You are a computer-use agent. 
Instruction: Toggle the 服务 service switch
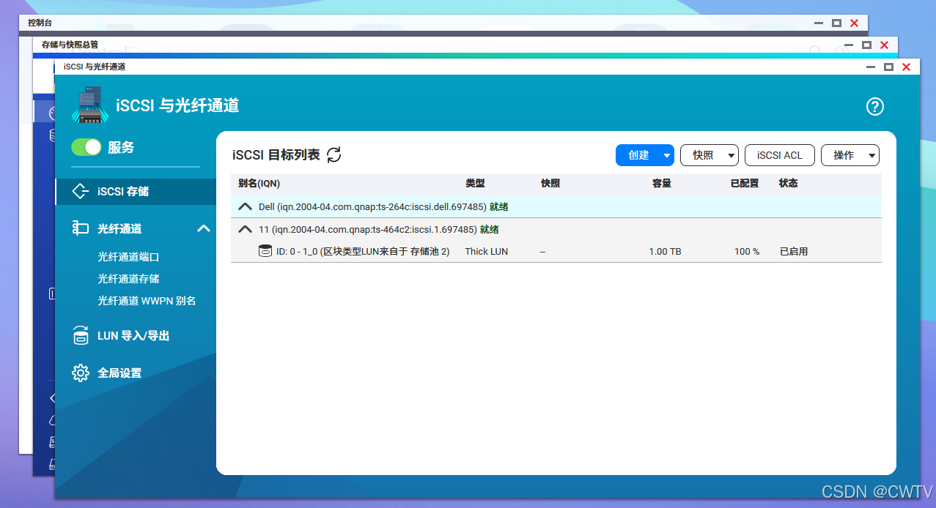coord(86,147)
